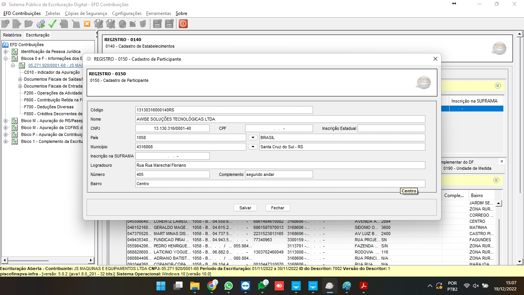This screenshot has width=524, height=295.
Task: Expand the Bloco P tree node
Action: [5, 134]
